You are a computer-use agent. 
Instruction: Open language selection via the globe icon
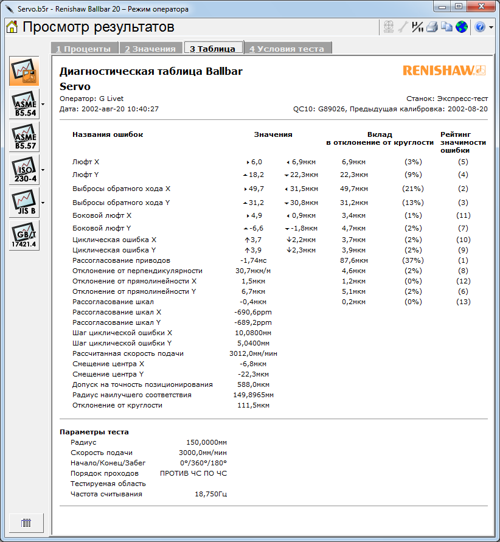point(462,27)
